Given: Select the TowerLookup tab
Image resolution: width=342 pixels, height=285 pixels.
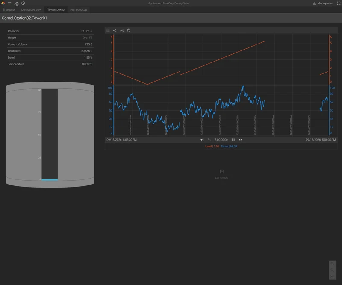Looking at the screenshot, I should pyautogui.click(x=56, y=9).
